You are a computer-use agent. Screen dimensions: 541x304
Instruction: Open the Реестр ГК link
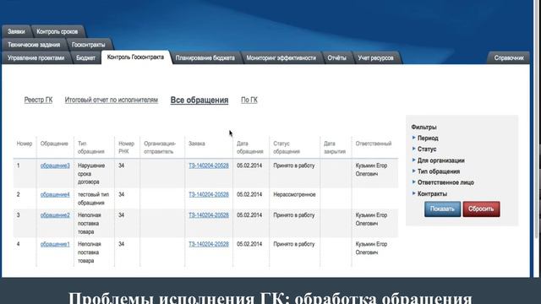(38, 100)
